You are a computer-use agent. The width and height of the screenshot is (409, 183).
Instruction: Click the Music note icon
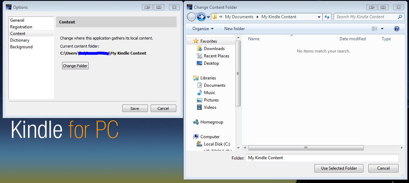tap(199, 92)
